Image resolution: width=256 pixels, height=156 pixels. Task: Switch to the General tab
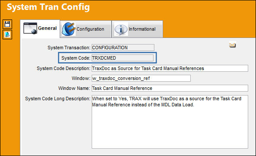(x=40, y=29)
